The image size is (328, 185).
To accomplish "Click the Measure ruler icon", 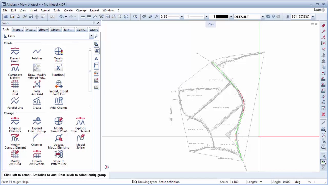I will pyautogui.click(x=83, y=17).
